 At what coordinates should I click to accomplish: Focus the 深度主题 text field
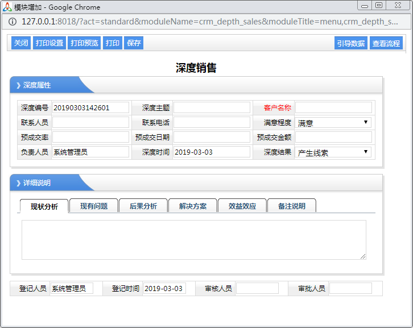212,108
